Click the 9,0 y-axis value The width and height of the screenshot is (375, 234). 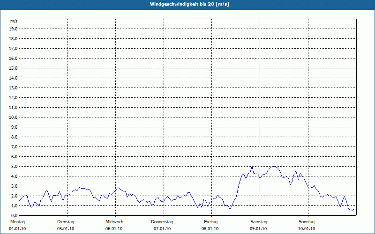point(15,127)
